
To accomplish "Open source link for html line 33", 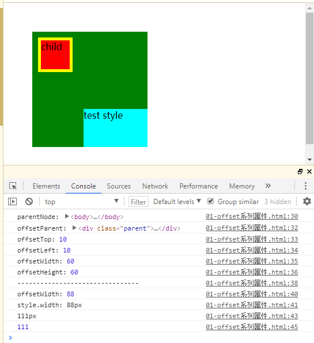I will point(252,239).
